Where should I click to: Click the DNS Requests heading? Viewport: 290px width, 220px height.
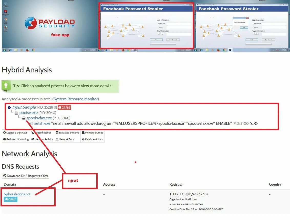pos(20,167)
